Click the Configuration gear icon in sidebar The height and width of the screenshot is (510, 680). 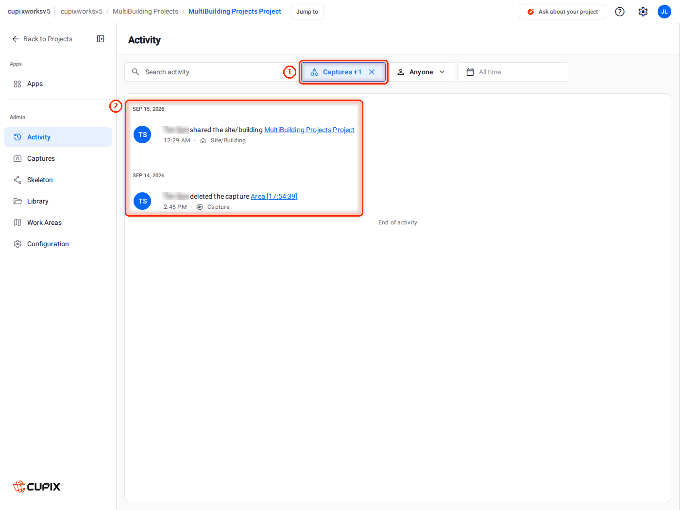17,244
